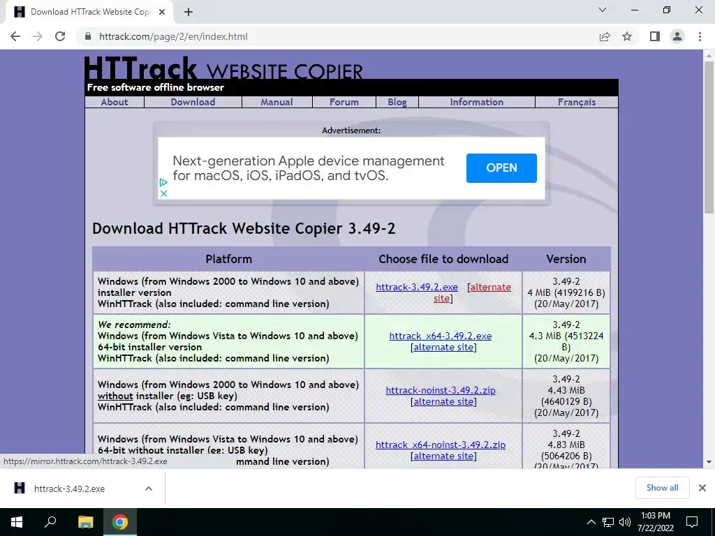This screenshot has height=536, width=715.
Task: Open a new tab with plus button
Action: pos(189,12)
